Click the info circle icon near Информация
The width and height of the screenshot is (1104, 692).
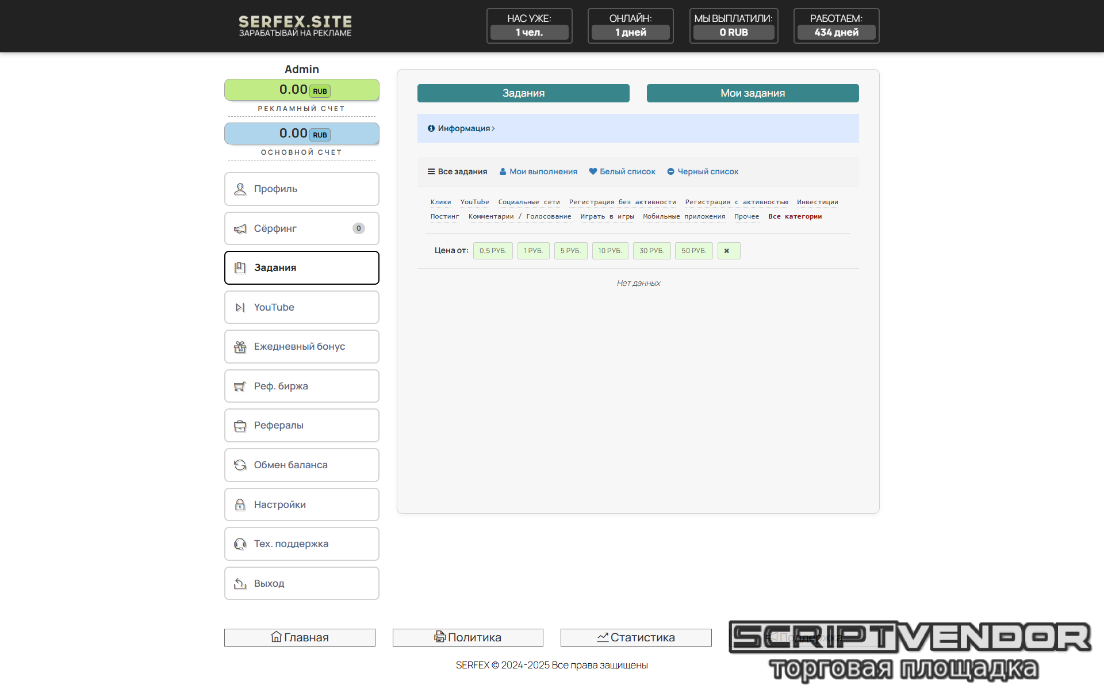431,128
